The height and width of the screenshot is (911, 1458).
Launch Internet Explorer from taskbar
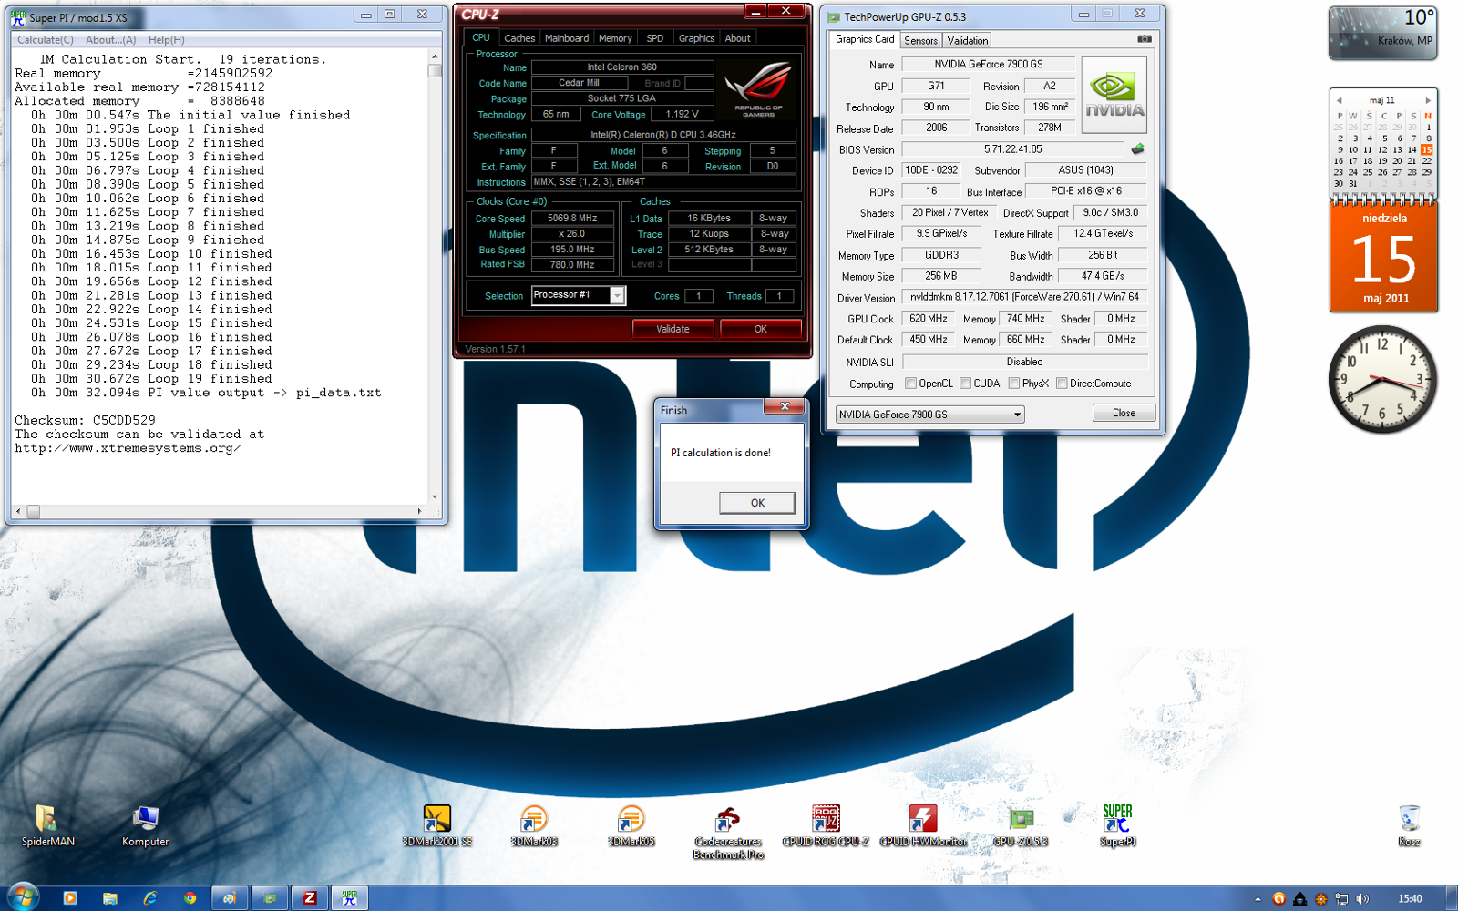(150, 898)
